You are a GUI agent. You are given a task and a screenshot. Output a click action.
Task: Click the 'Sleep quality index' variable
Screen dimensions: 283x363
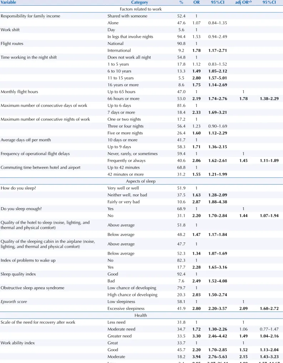click(x=18, y=274)
